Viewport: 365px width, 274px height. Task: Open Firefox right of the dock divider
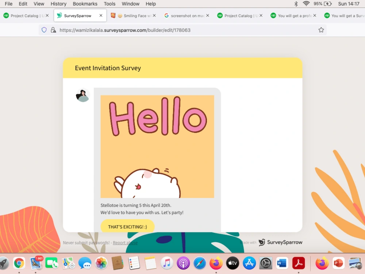pos(322,263)
